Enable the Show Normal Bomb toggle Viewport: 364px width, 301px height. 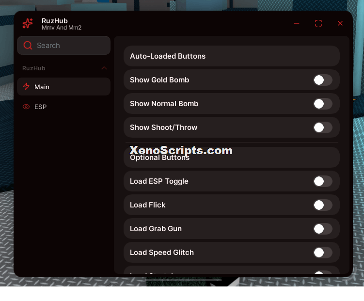323,104
